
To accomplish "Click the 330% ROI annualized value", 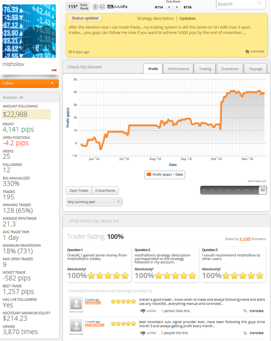I will coord(11,183).
